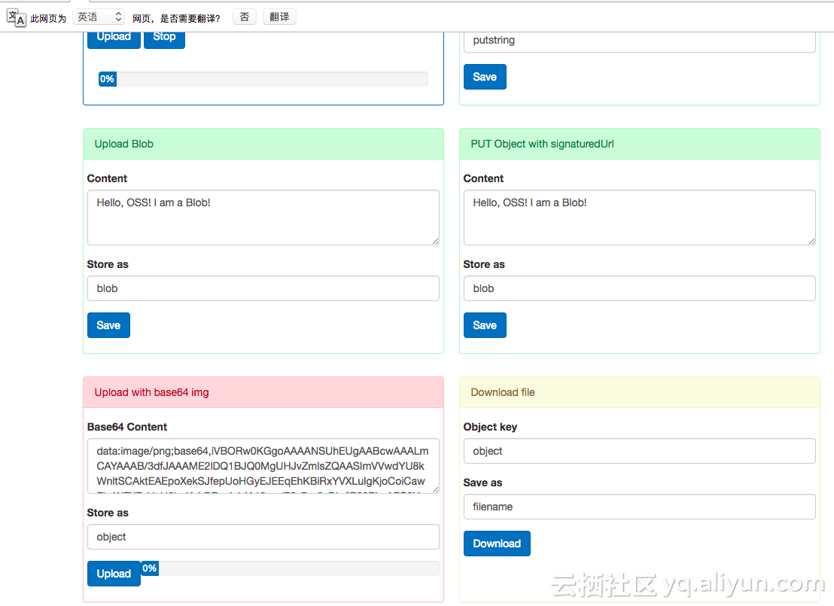Edit the Upload Blob Content textarea
The height and width of the screenshot is (606, 834).
click(263, 218)
